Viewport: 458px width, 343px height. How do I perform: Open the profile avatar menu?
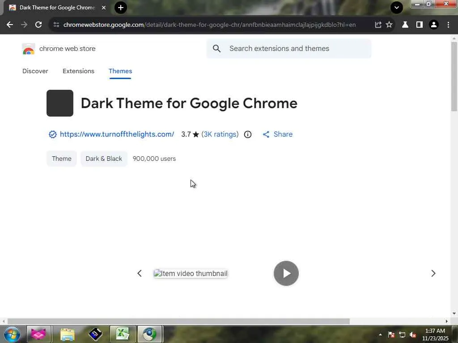coord(434,25)
